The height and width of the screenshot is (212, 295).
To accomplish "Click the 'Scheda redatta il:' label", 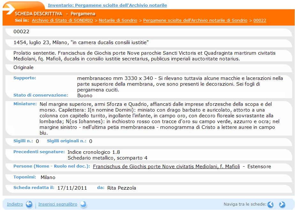I will pyautogui.click(x=34, y=188).
